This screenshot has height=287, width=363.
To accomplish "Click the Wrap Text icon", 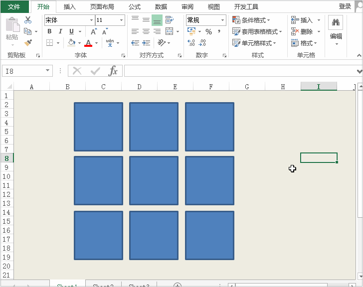I will (170, 20).
